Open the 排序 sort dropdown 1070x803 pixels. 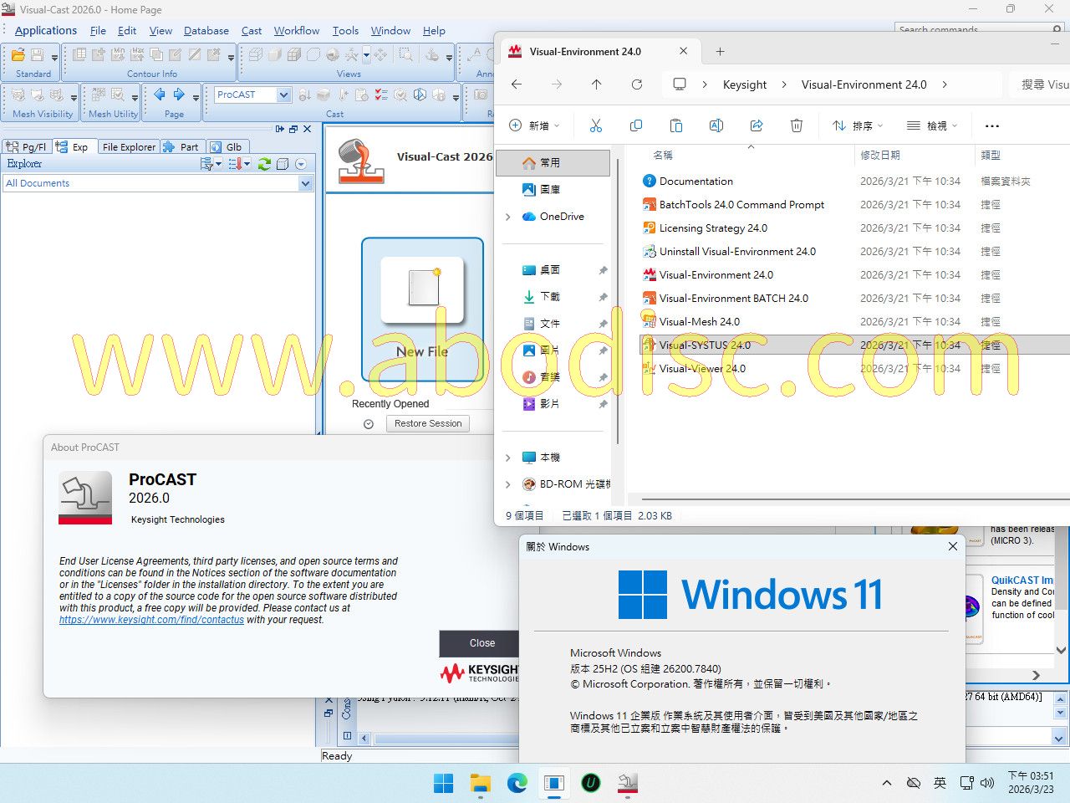click(858, 125)
